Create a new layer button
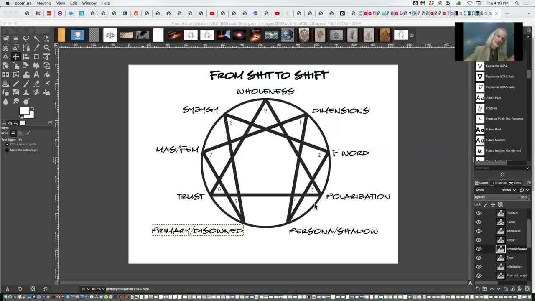The width and height of the screenshot is (535, 301). pos(478,288)
